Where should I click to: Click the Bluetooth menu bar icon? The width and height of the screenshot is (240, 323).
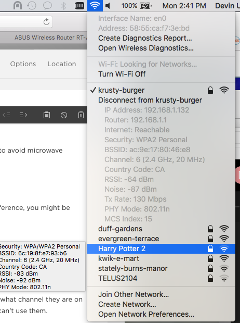point(63,6)
